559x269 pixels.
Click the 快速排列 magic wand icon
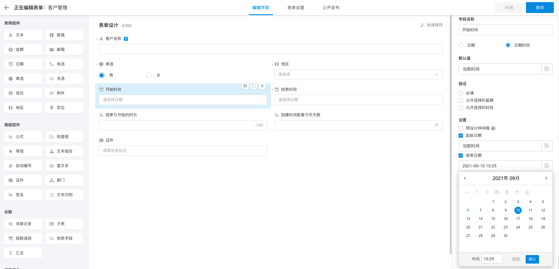[x=423, y=25]
